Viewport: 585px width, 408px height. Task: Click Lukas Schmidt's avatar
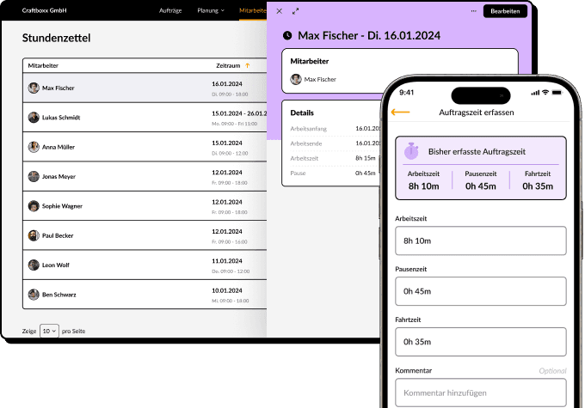(x=34, y=118)
